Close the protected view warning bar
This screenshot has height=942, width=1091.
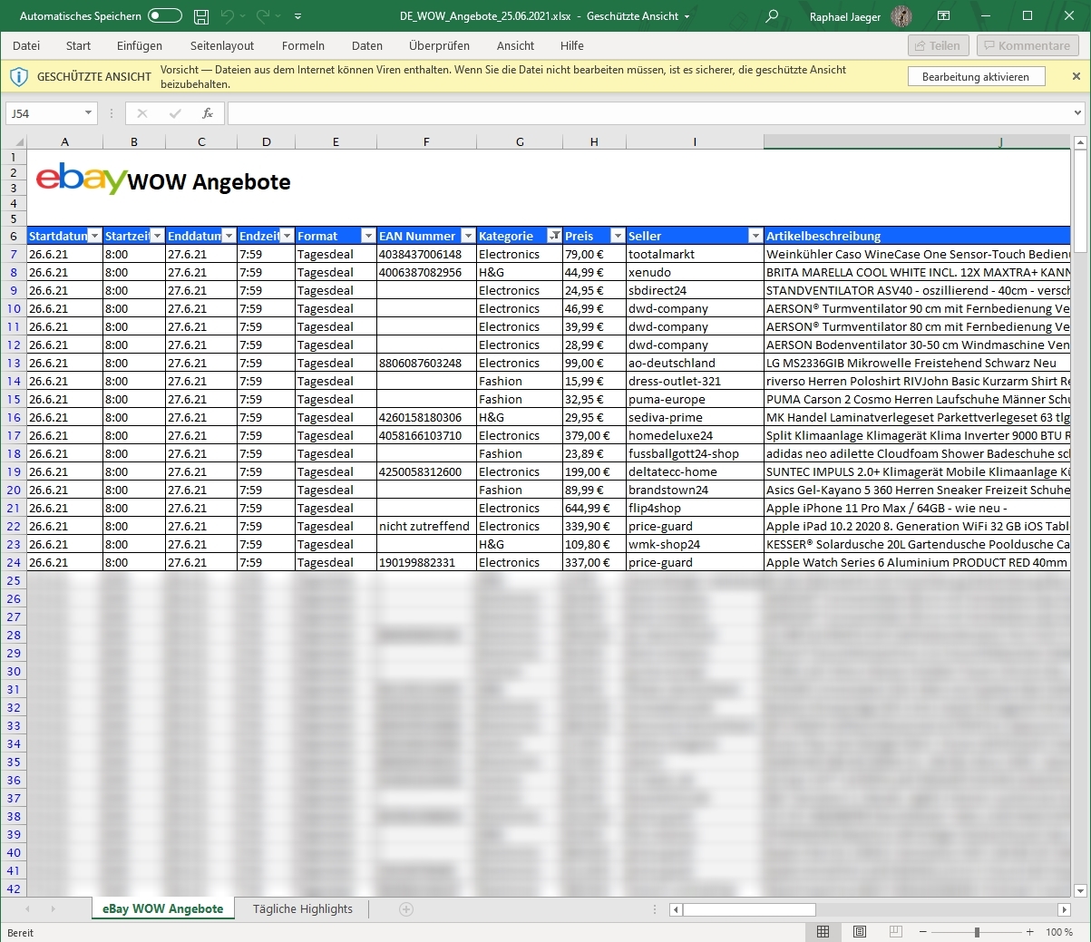1076,77
